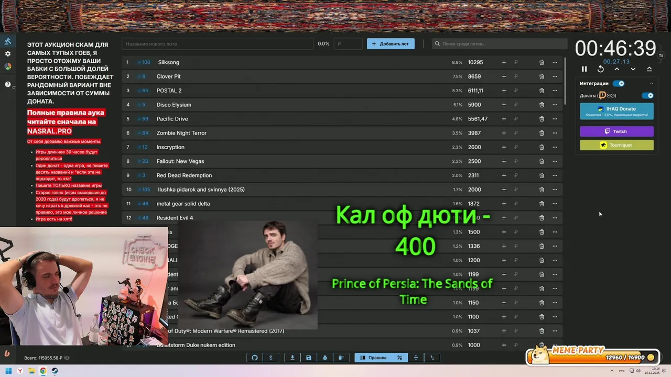Screen dimensions: 671x377
Task: Delete the Inscryption lot
Action: pos(542,147)
